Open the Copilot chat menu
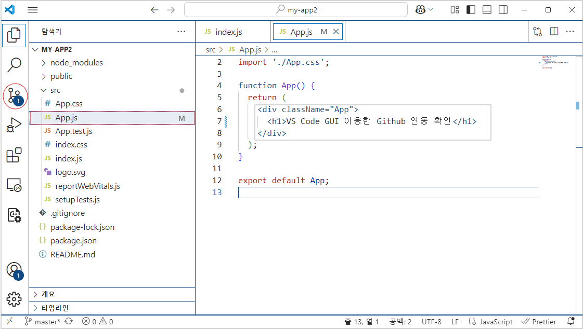The image size is (583, 329). 424,10
